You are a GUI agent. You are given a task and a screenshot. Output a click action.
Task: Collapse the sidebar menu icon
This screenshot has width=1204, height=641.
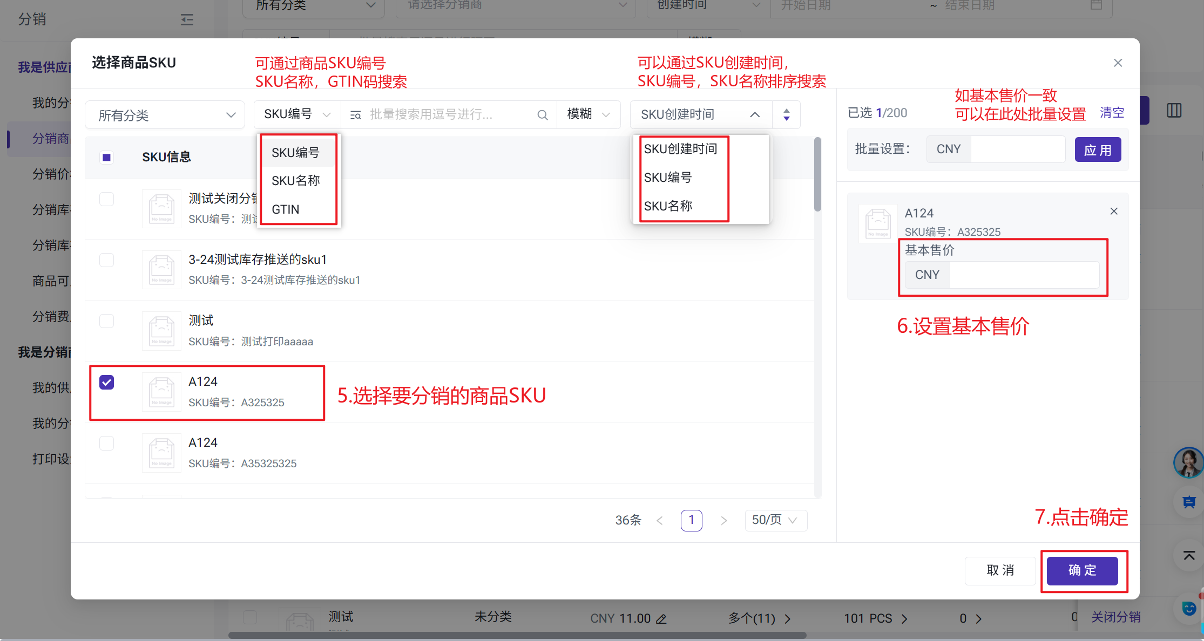[187, 20]
